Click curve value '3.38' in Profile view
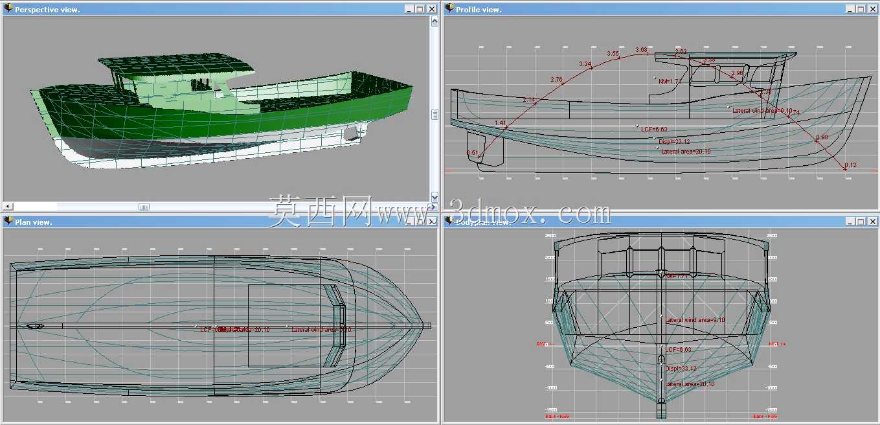880x425 pixels. point(709,60)
